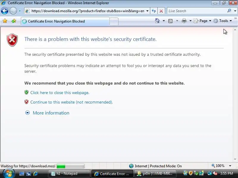Click the page scrollbar down arrow
Viewport: 238px width, 178px height.
(x=235, y=159)
